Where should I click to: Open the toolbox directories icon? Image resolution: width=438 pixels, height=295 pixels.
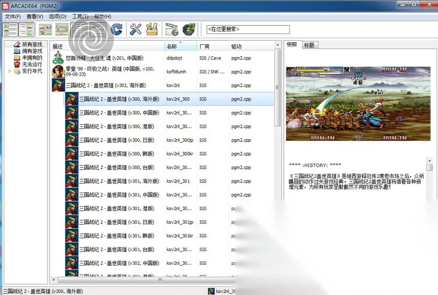(x=152, y=29)
